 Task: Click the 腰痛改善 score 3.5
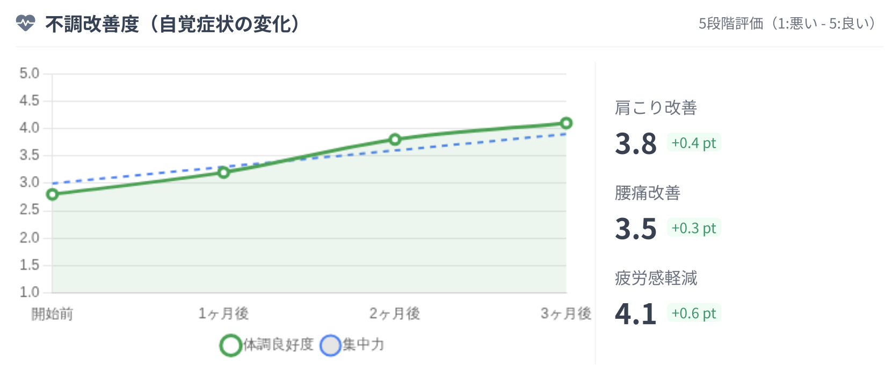[636, 229]
